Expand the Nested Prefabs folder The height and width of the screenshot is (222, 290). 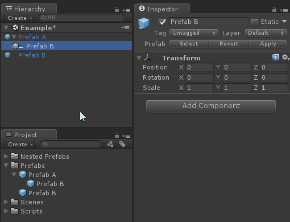coord(6,157)
